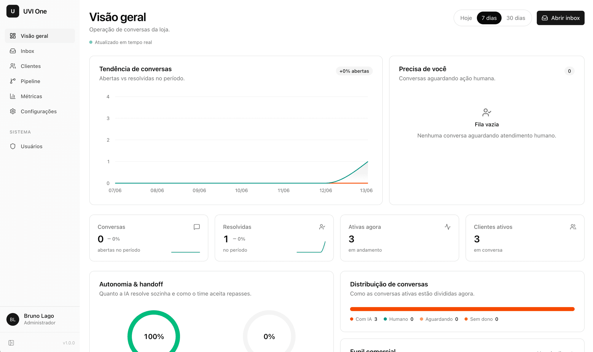
Task: Click the activity pulse icon on Ativas agora
Action: click(x=447, y=227)
